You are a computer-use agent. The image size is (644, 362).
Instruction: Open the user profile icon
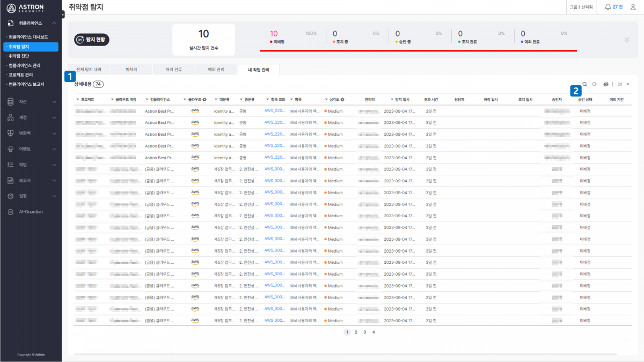pos(633,7)
